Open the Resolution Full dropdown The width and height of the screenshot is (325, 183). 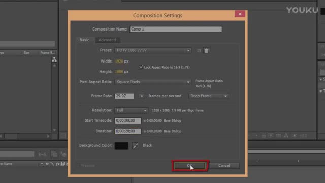click(131, 110)
